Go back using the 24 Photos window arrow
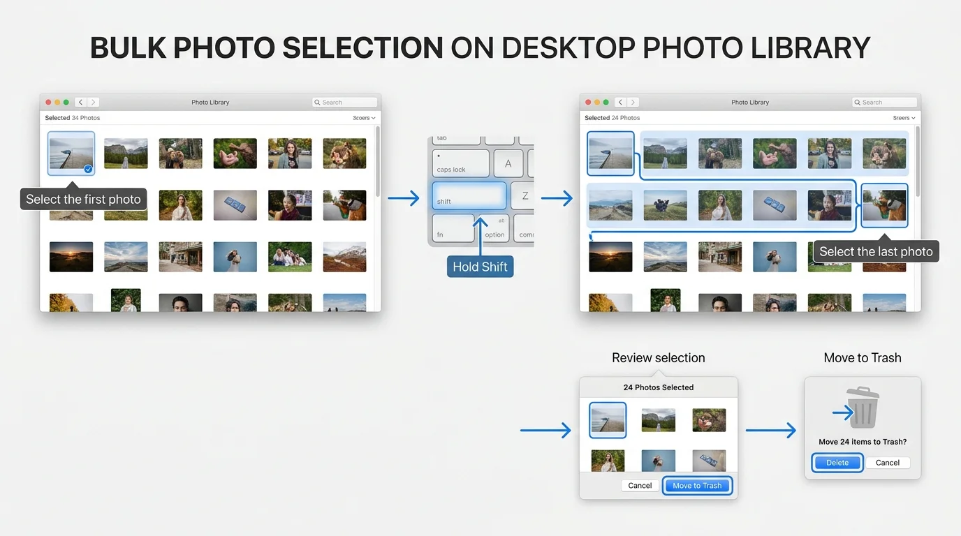 620,102
